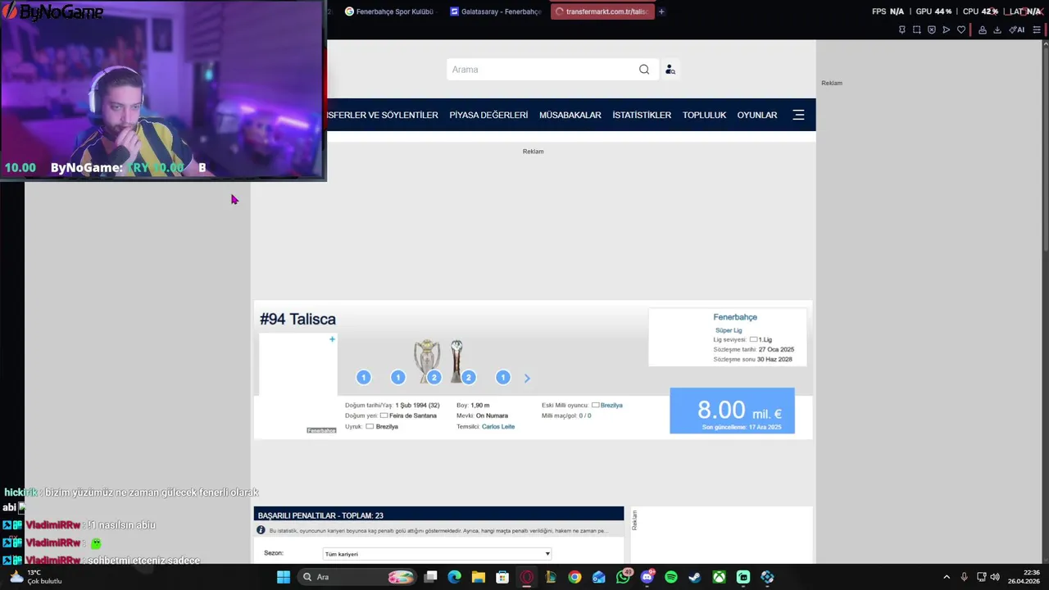The height and width of the screenshot is (590, 1049).
Task: Expand next achievements with right chevron
Action: tap(527, 378)
